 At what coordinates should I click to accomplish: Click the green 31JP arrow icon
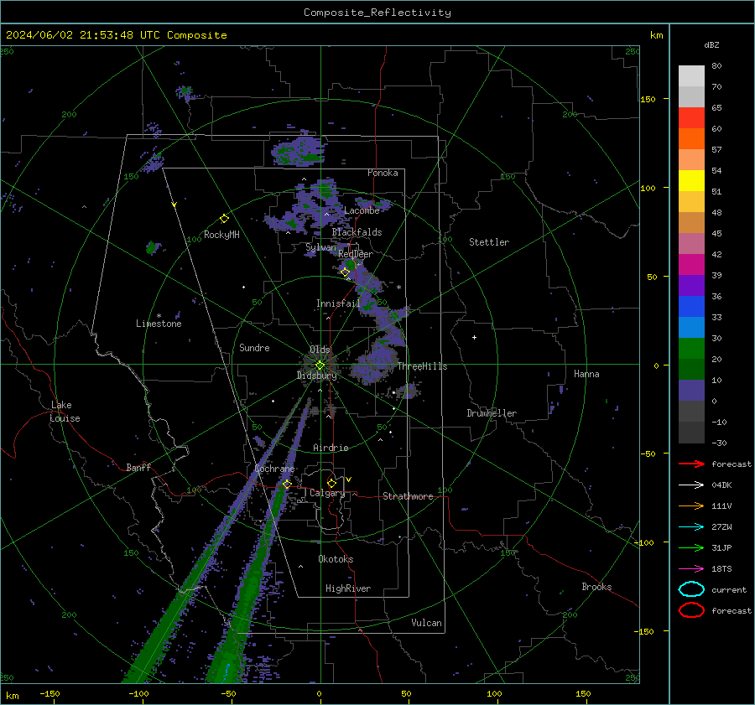691,547
